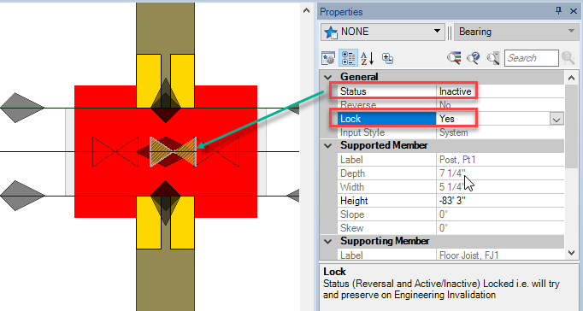Close the Properties panel
Viewport: 583px width, 311px height.
[574, 11]
